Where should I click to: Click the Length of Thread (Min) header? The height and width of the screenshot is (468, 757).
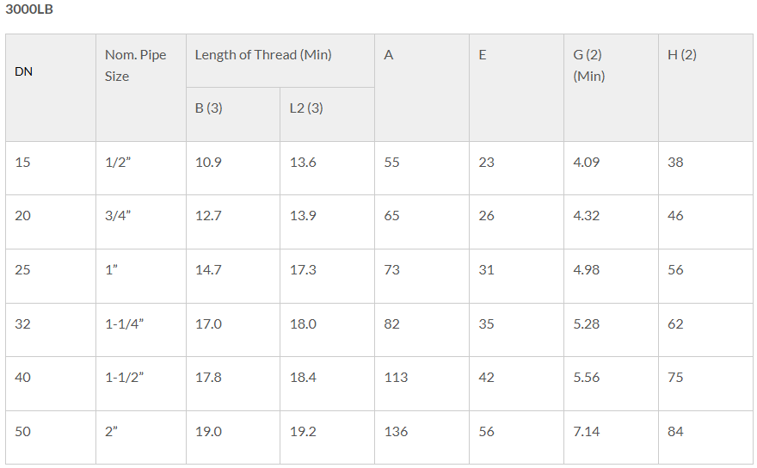coord(280,61)
